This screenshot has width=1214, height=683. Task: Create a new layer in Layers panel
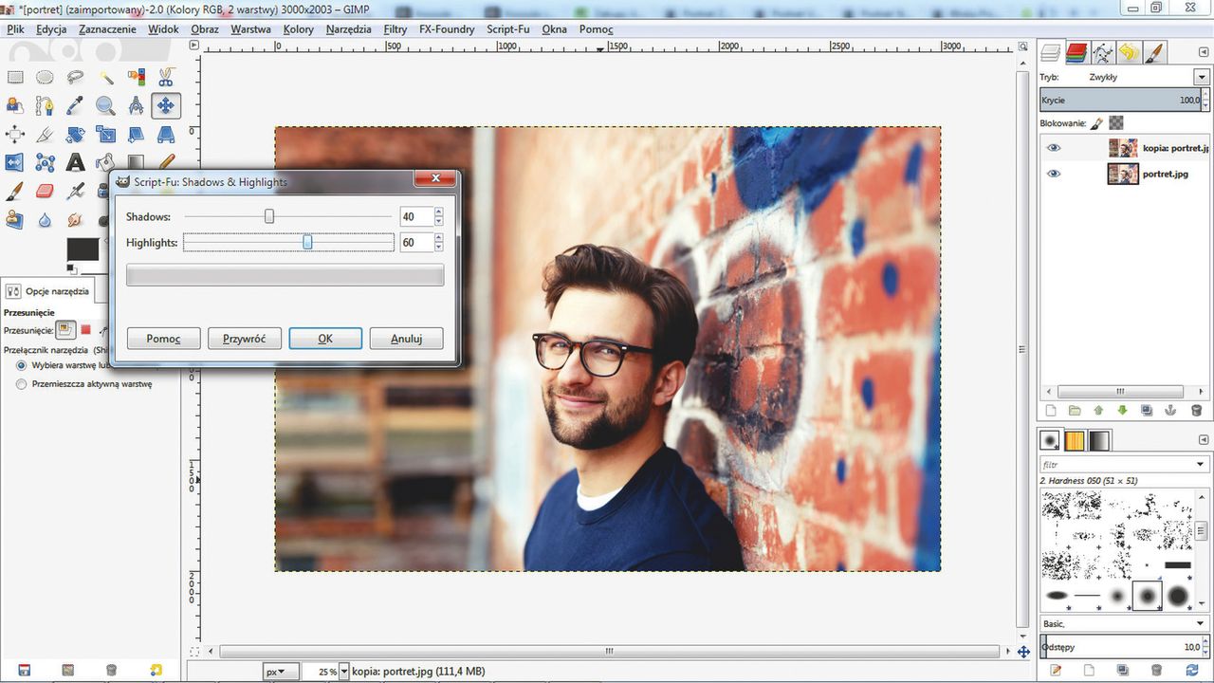pos(1050,411)
